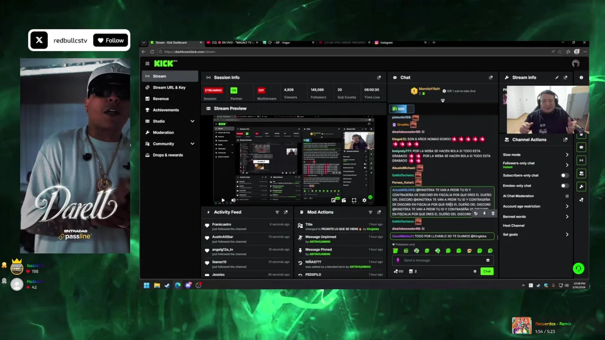Image resolution: width=605 pixels, height=340 pixels.
Task: Pop out the Activity Feed panel
Action: (x=285, y=212)
